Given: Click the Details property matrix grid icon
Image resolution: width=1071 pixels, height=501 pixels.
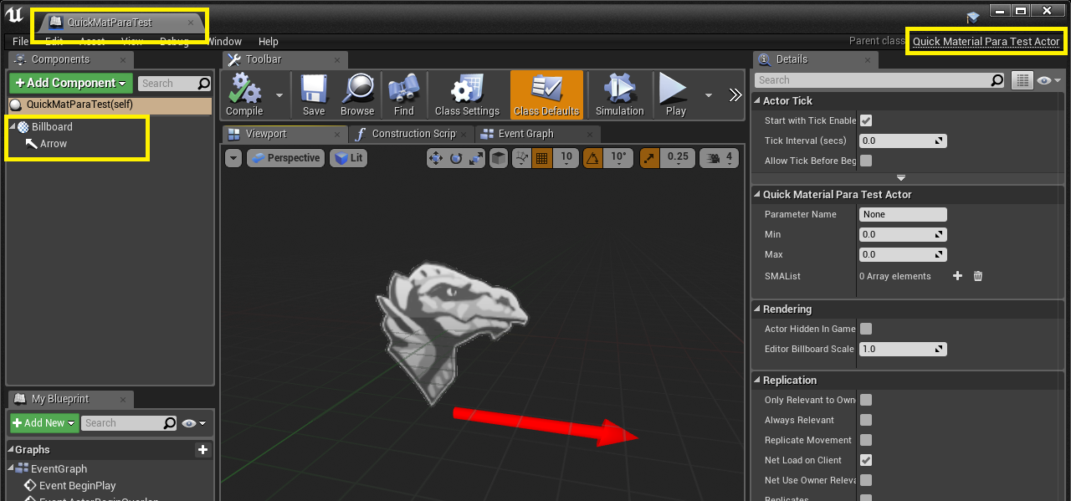Looking at the screenshot, I should pyautogui.click(x=1022, y=80).
